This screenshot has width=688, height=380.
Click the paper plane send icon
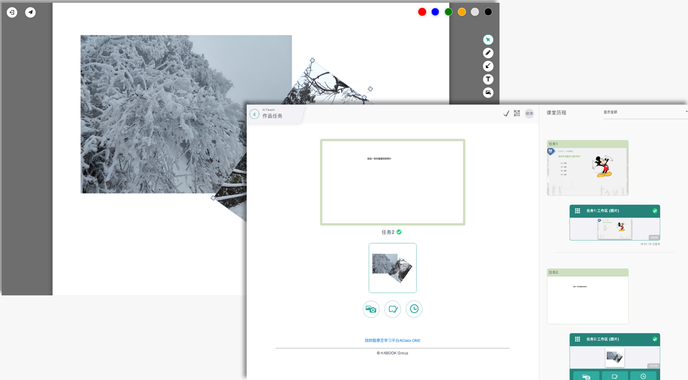coord(30,12)
